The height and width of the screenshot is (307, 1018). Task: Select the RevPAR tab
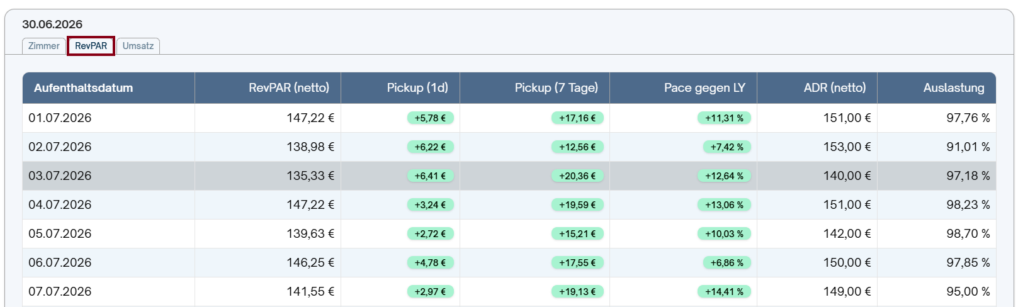(x=91, y=46)
